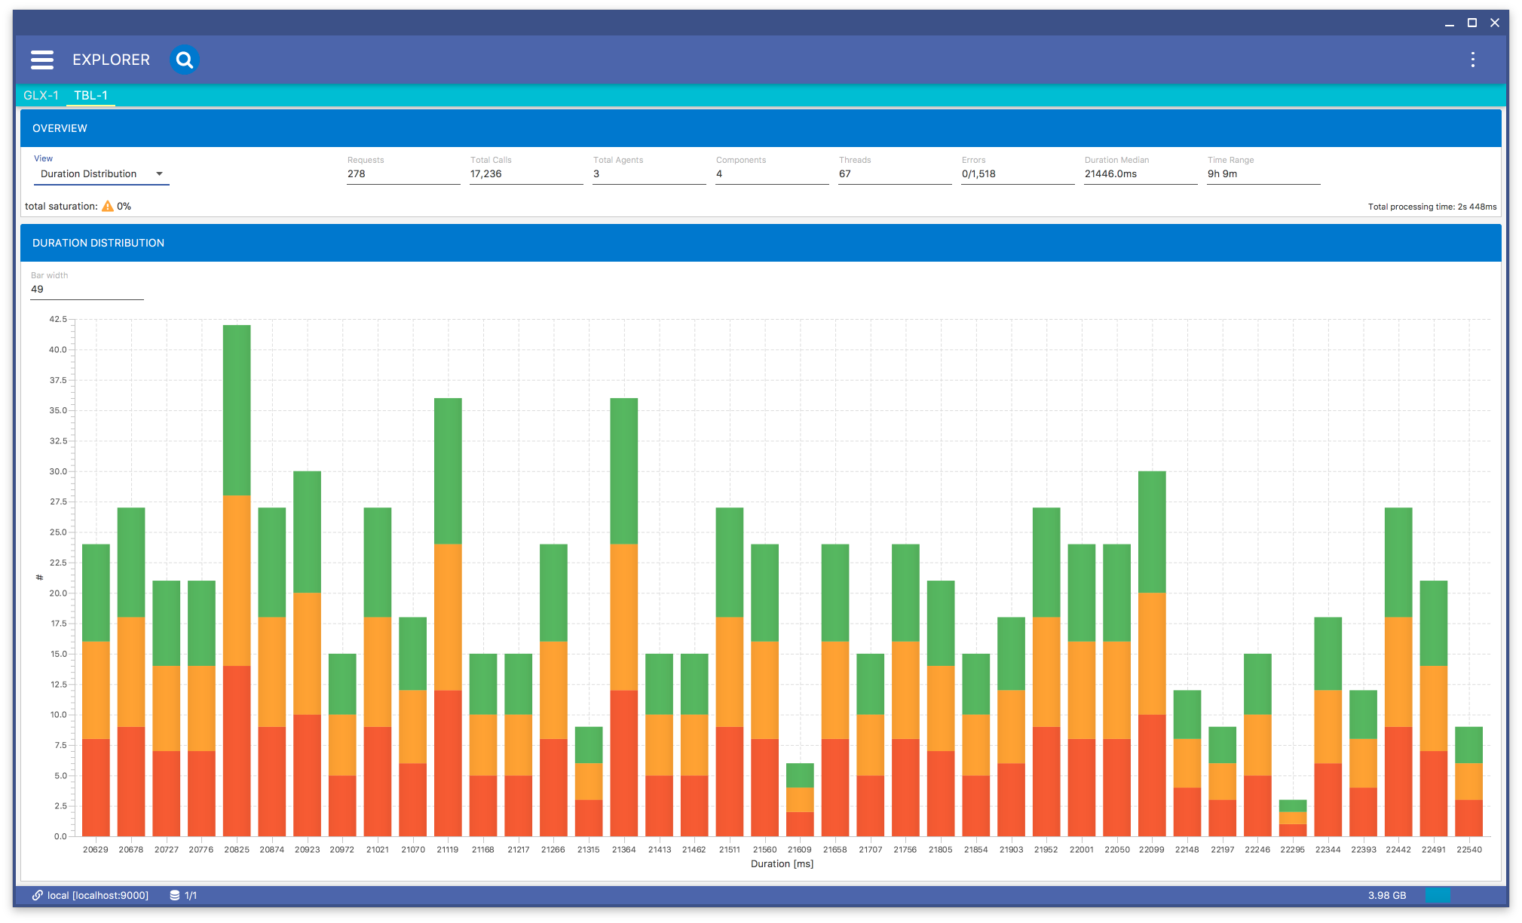Click the red segment of the 22099 bar
Screen dimensions: 1522x923
click(x=1152, y=775)
